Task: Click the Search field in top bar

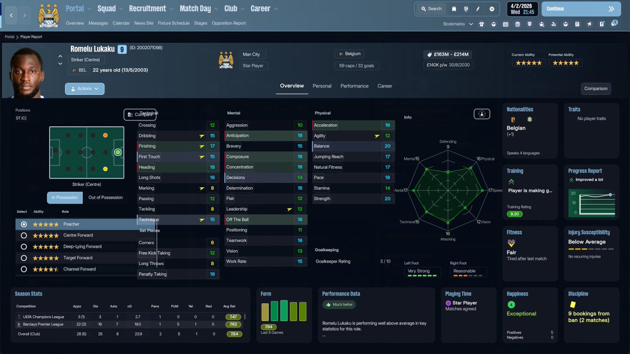Action: (x=430, y=9)
